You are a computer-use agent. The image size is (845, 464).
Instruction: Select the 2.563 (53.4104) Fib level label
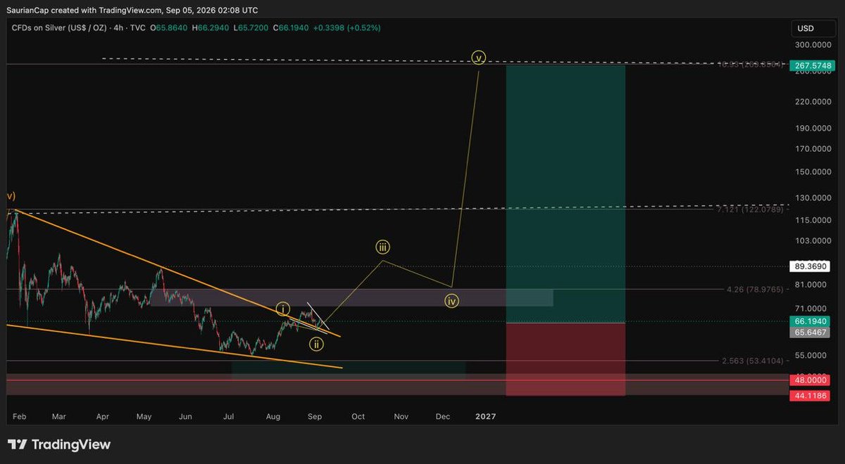(753, 361)
